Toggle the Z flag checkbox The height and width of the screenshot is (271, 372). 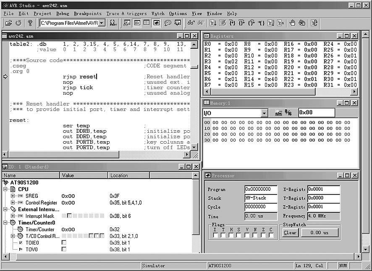coord(263,235)
